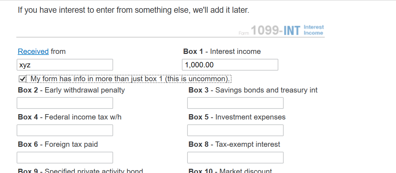Click the Box 3 - Savings bonds label
Screen dimensions: 396x173
coord(253,90)
